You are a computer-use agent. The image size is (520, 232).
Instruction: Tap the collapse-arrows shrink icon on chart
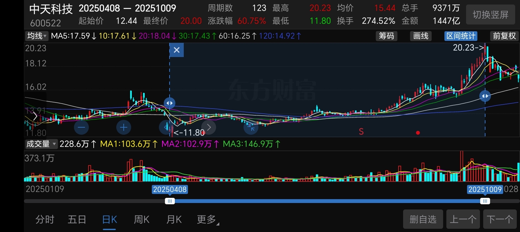pos(251,128)
